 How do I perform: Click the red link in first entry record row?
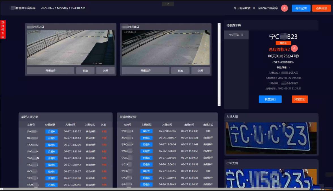(104, 131)
